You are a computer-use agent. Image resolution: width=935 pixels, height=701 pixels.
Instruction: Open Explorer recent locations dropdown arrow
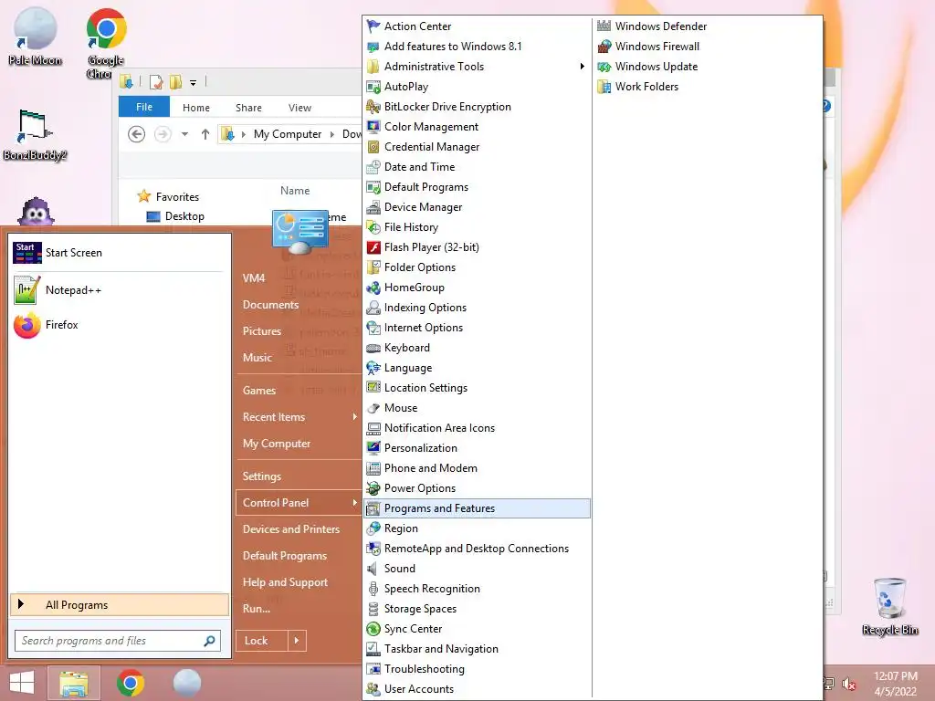[x=184, y=134]
